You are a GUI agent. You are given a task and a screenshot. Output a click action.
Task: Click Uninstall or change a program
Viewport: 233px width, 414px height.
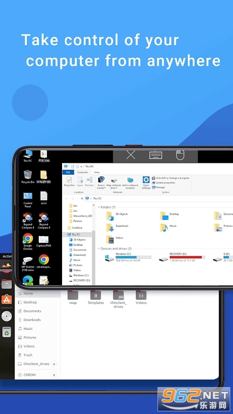(170, 178)
